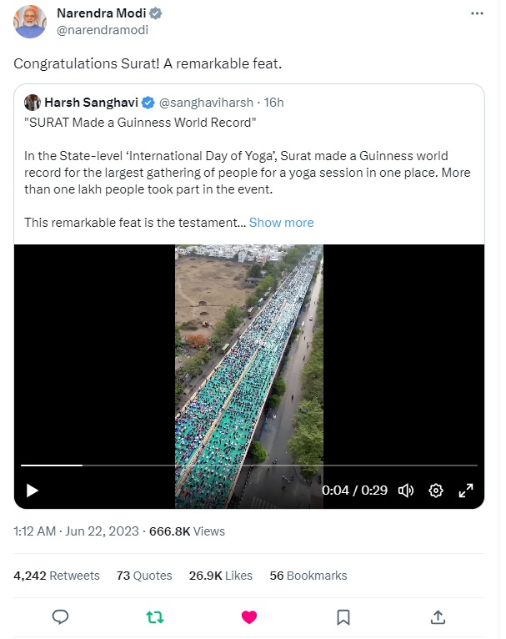This screenshot has height=639, width=506.
Task: Enter fullscreen video mode
Action: (466, 491)
